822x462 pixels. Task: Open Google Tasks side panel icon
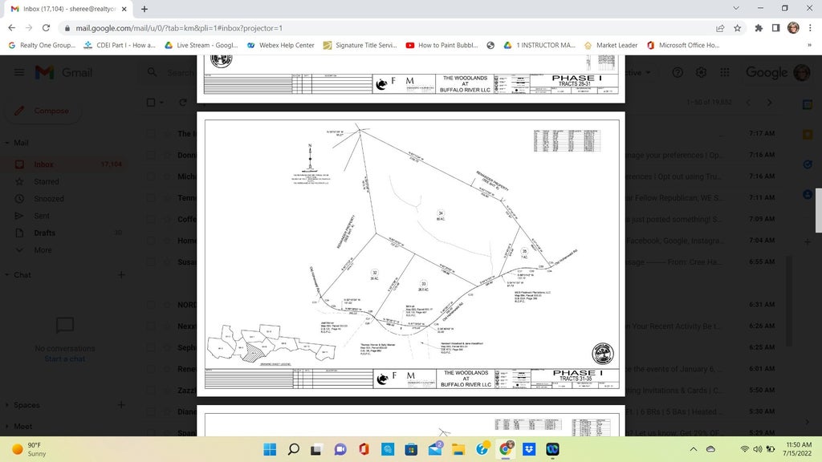(x=808, y=164)
